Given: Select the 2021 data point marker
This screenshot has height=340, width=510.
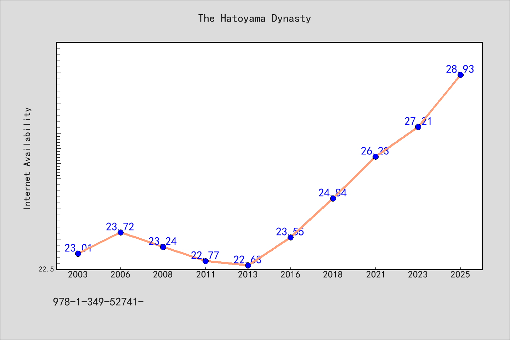Looking at the screenshot, I should point(375,157).
